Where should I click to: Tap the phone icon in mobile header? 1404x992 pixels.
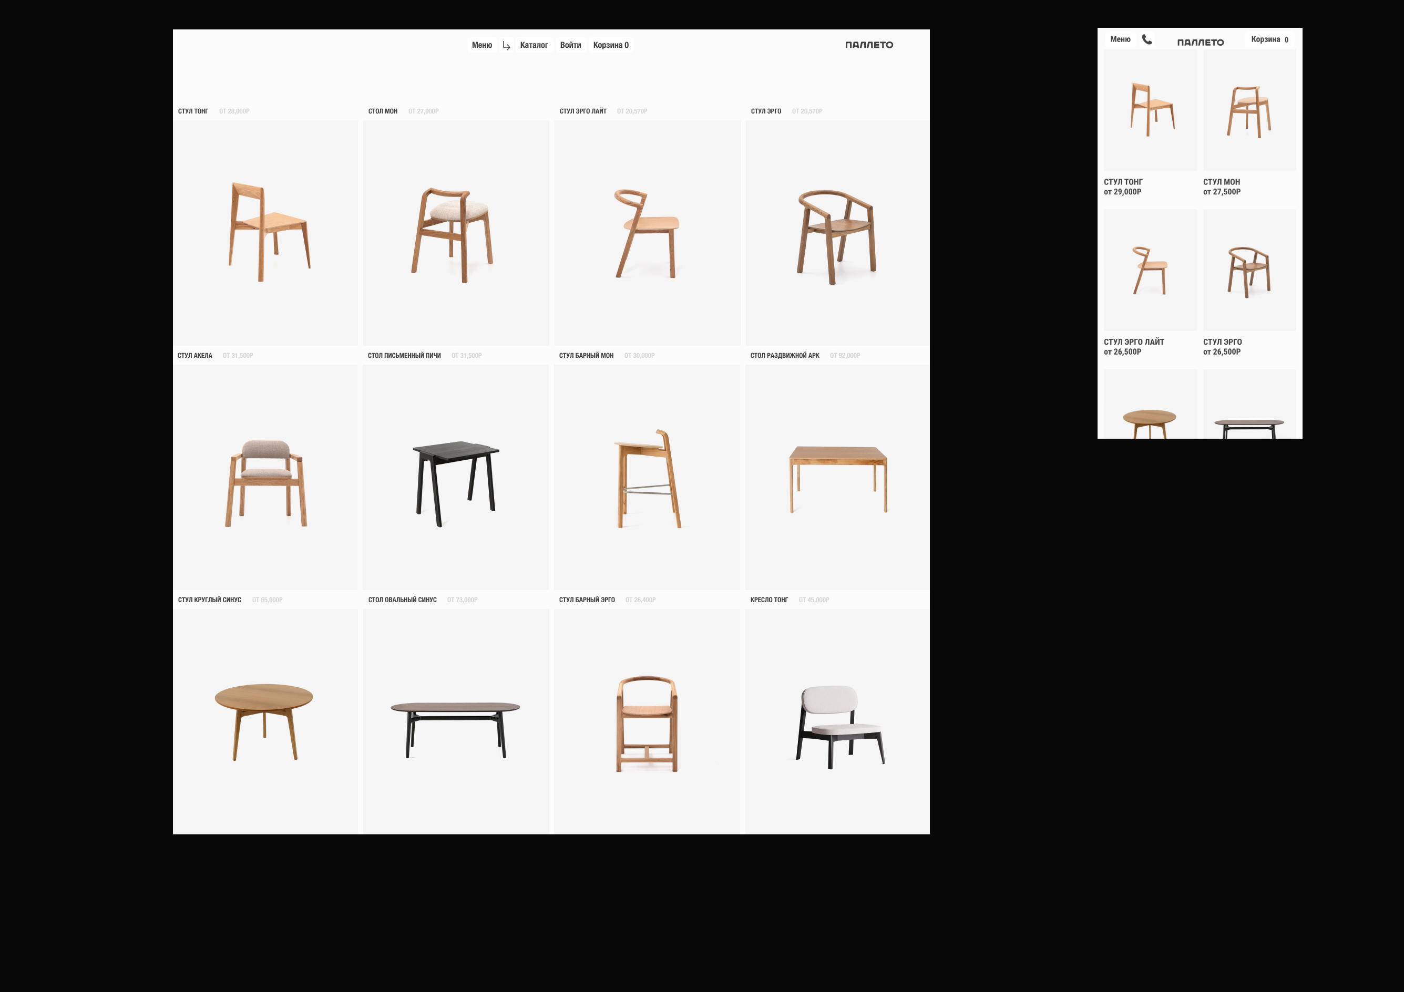[x=1146, y=40]
